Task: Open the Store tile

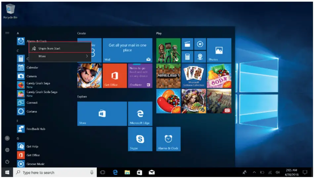Action: (x=102, y=114)
